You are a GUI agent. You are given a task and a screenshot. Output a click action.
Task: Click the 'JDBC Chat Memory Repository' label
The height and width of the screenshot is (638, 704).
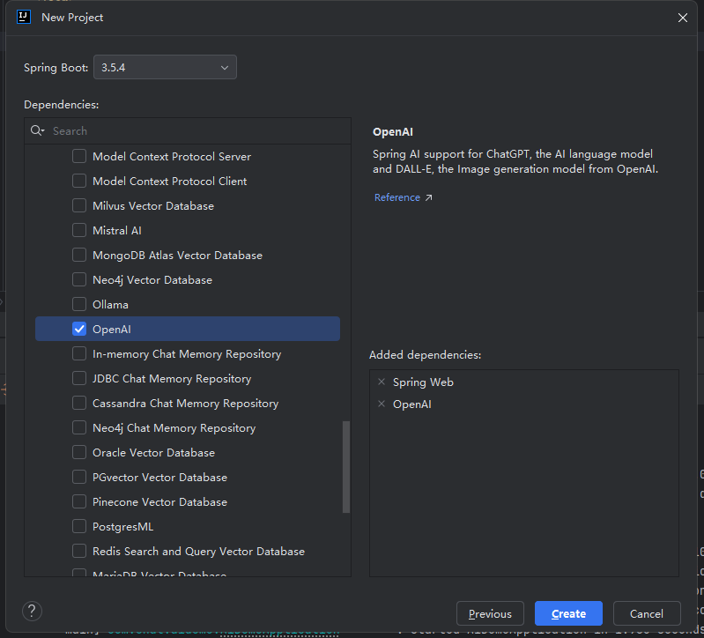(x=172, y=379)
